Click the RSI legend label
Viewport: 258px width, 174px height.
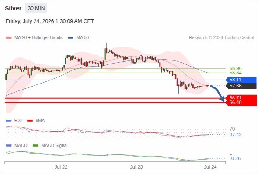click(18, 121)
